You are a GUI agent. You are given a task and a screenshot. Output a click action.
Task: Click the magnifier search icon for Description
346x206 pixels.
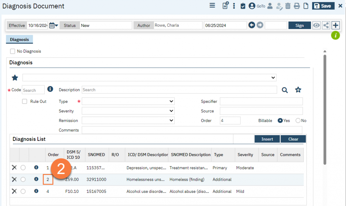(x=285, y=90)
